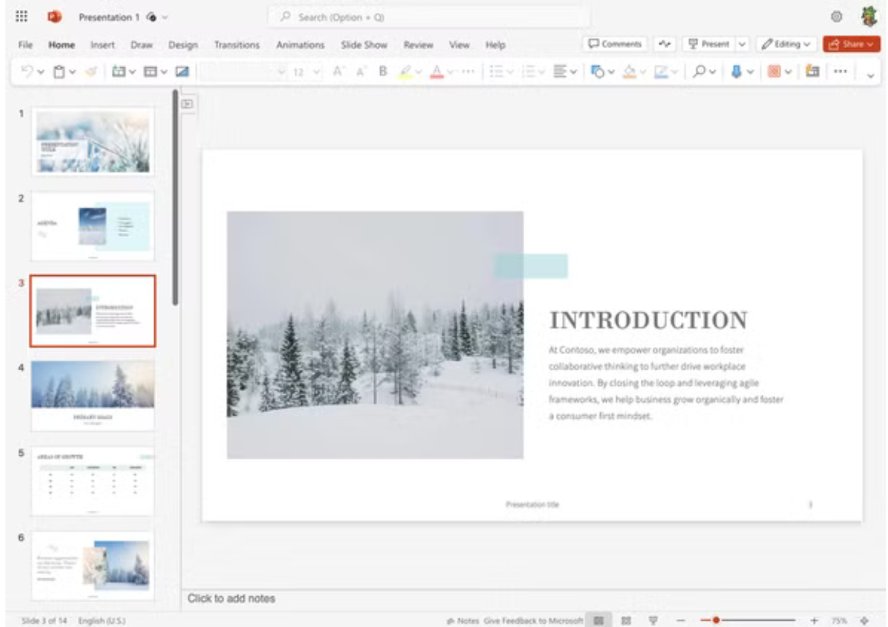888x627 pixels.
Task: Open the Font Size dropdown
Action: click(316, 72)
